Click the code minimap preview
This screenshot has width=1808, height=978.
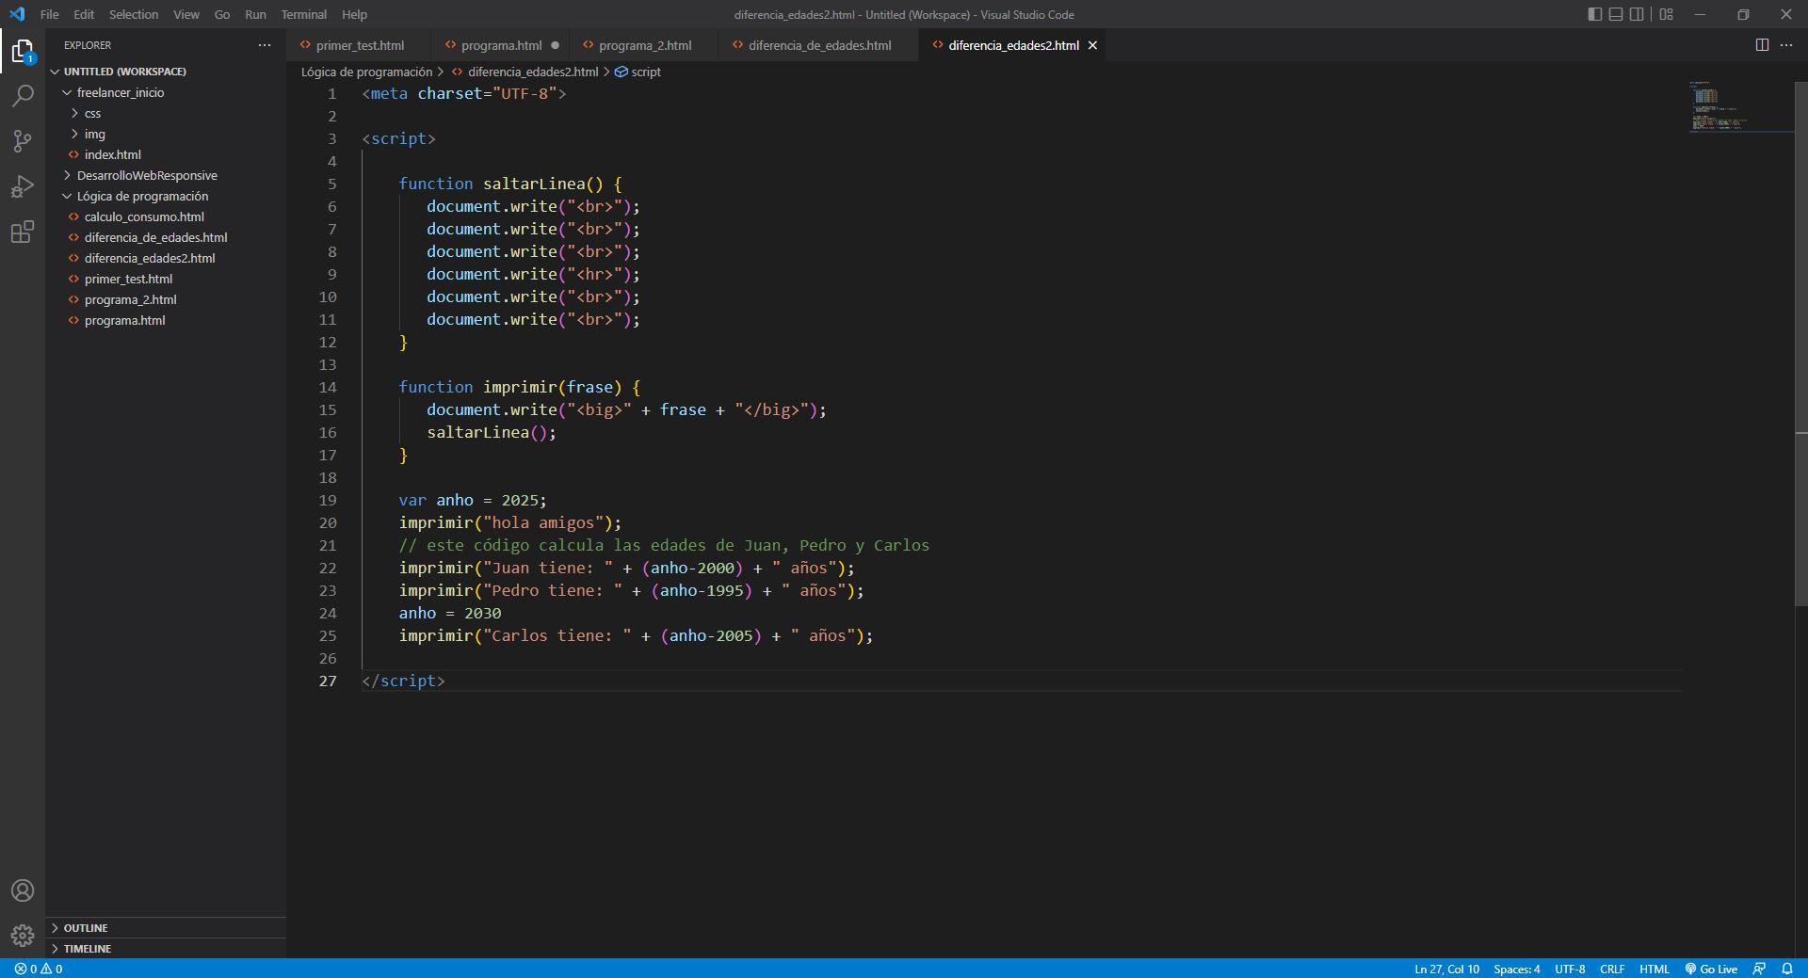1740,106
